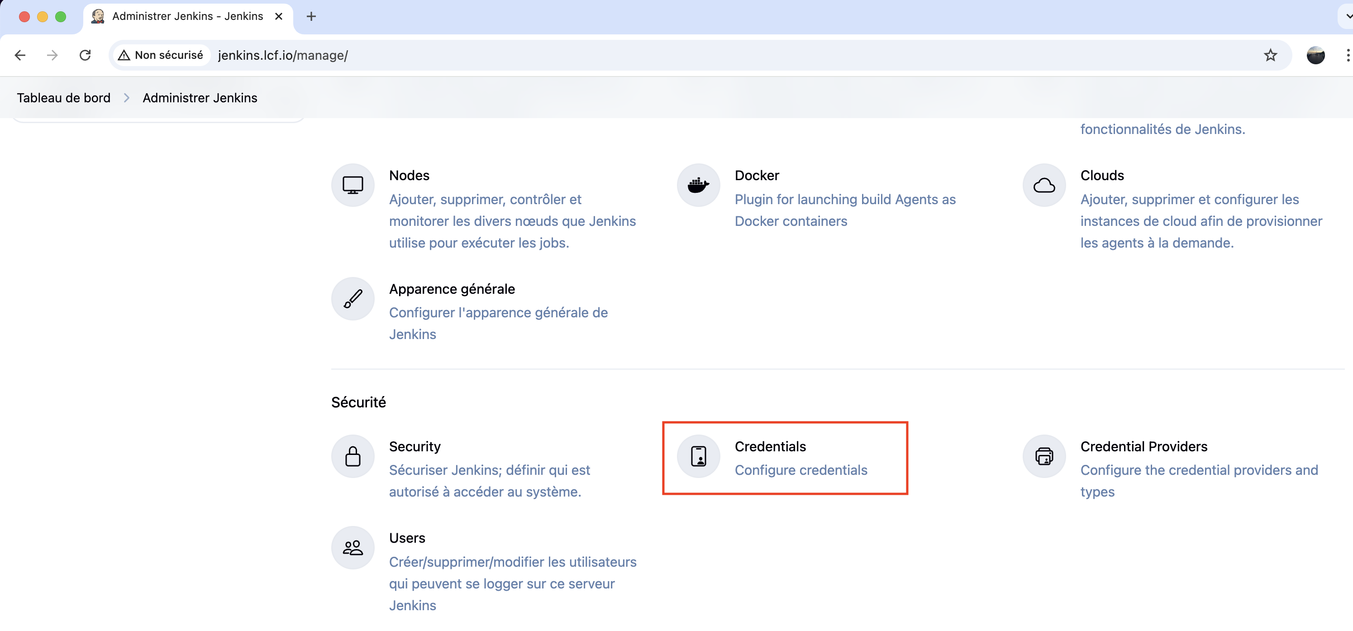1353x631 pixels.
Task: Reload the Jenkins page
Action: tap(85, 55)
